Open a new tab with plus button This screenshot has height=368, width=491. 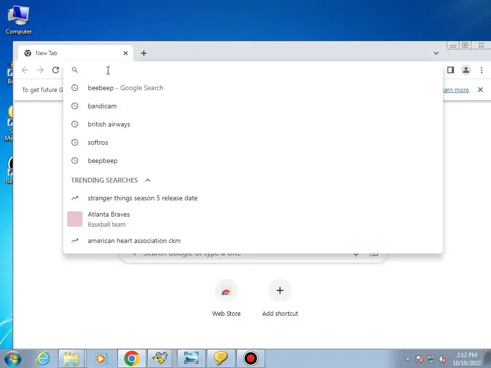[144, 53]
